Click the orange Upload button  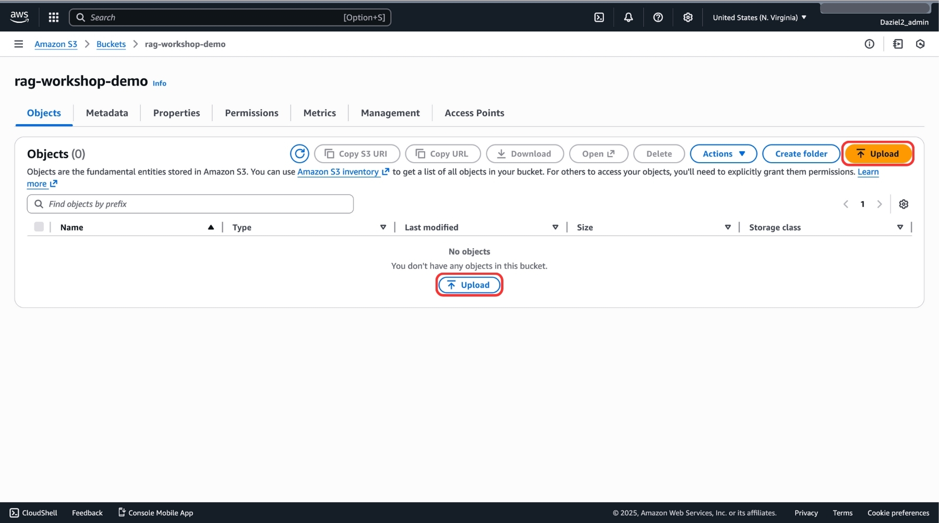(x=878, y=154)
